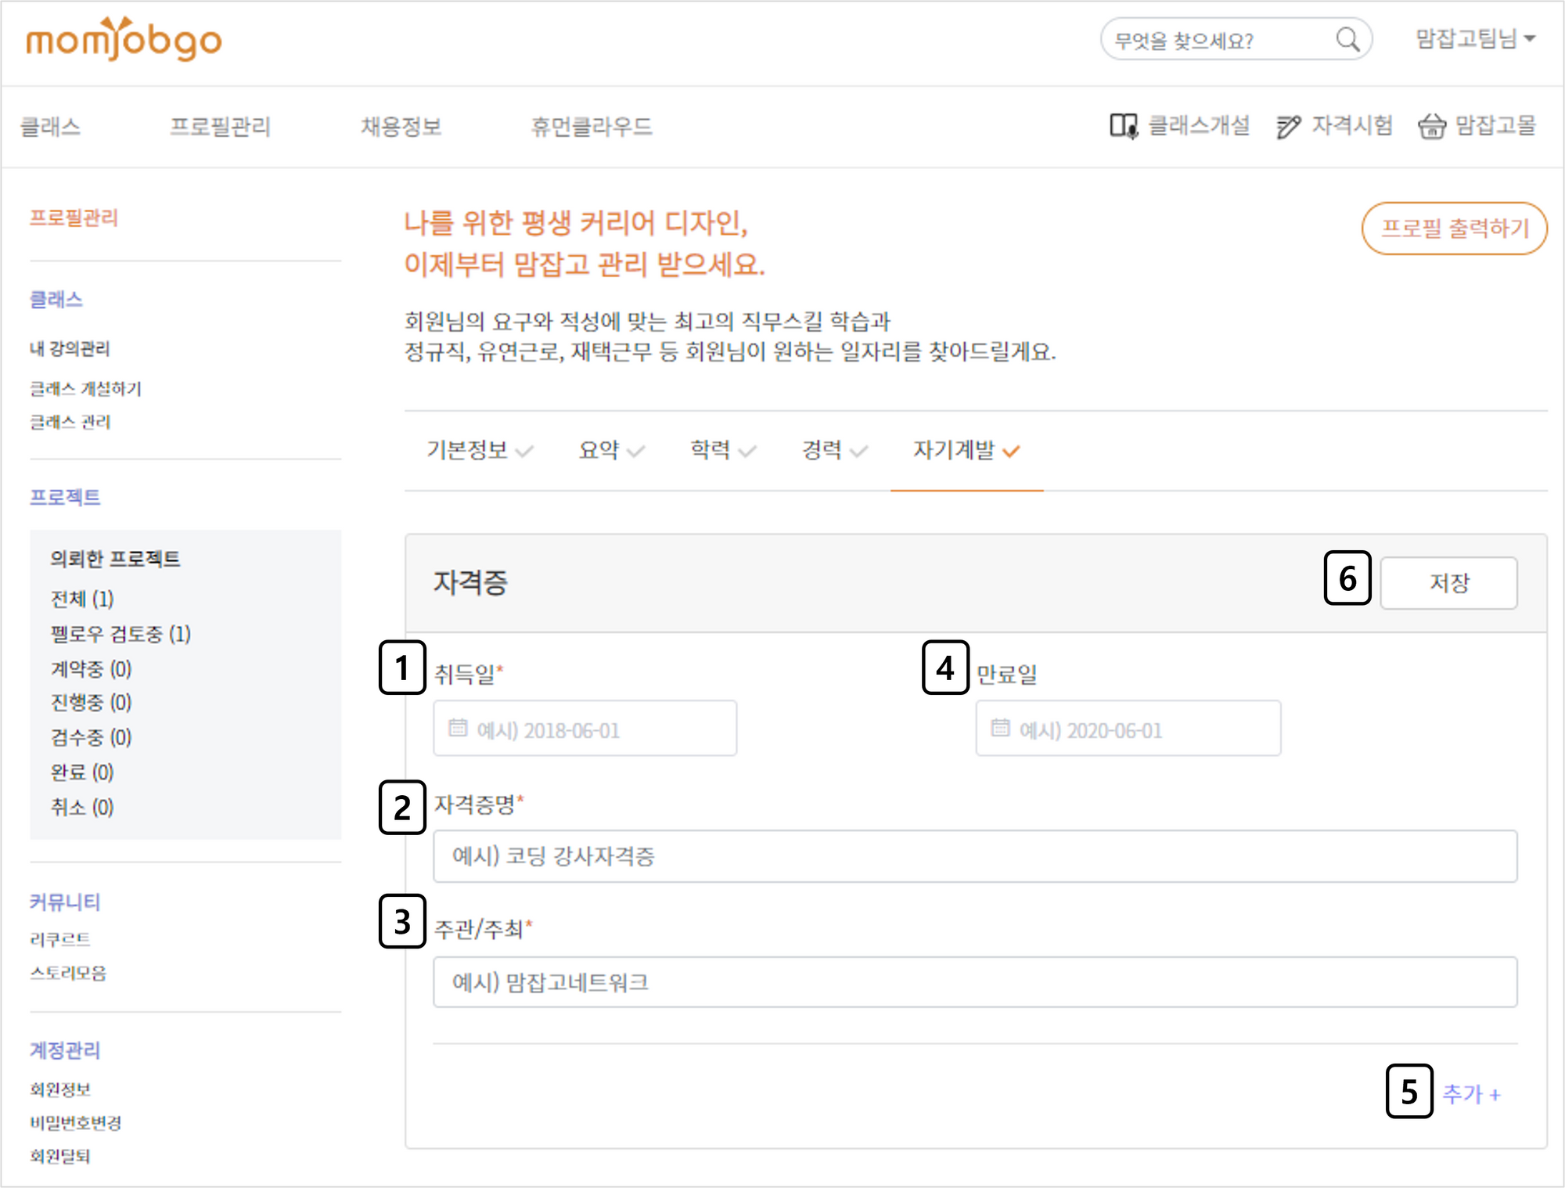The width and height of the screenshot is (1565, 1188).
Task: Open 펠로우 검토중 (1) project list
Action: 121,634
